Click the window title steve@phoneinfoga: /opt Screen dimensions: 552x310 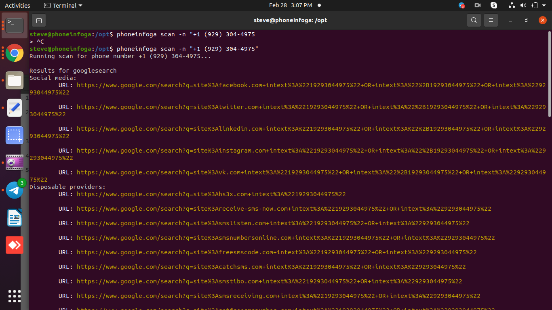point(290,20)
